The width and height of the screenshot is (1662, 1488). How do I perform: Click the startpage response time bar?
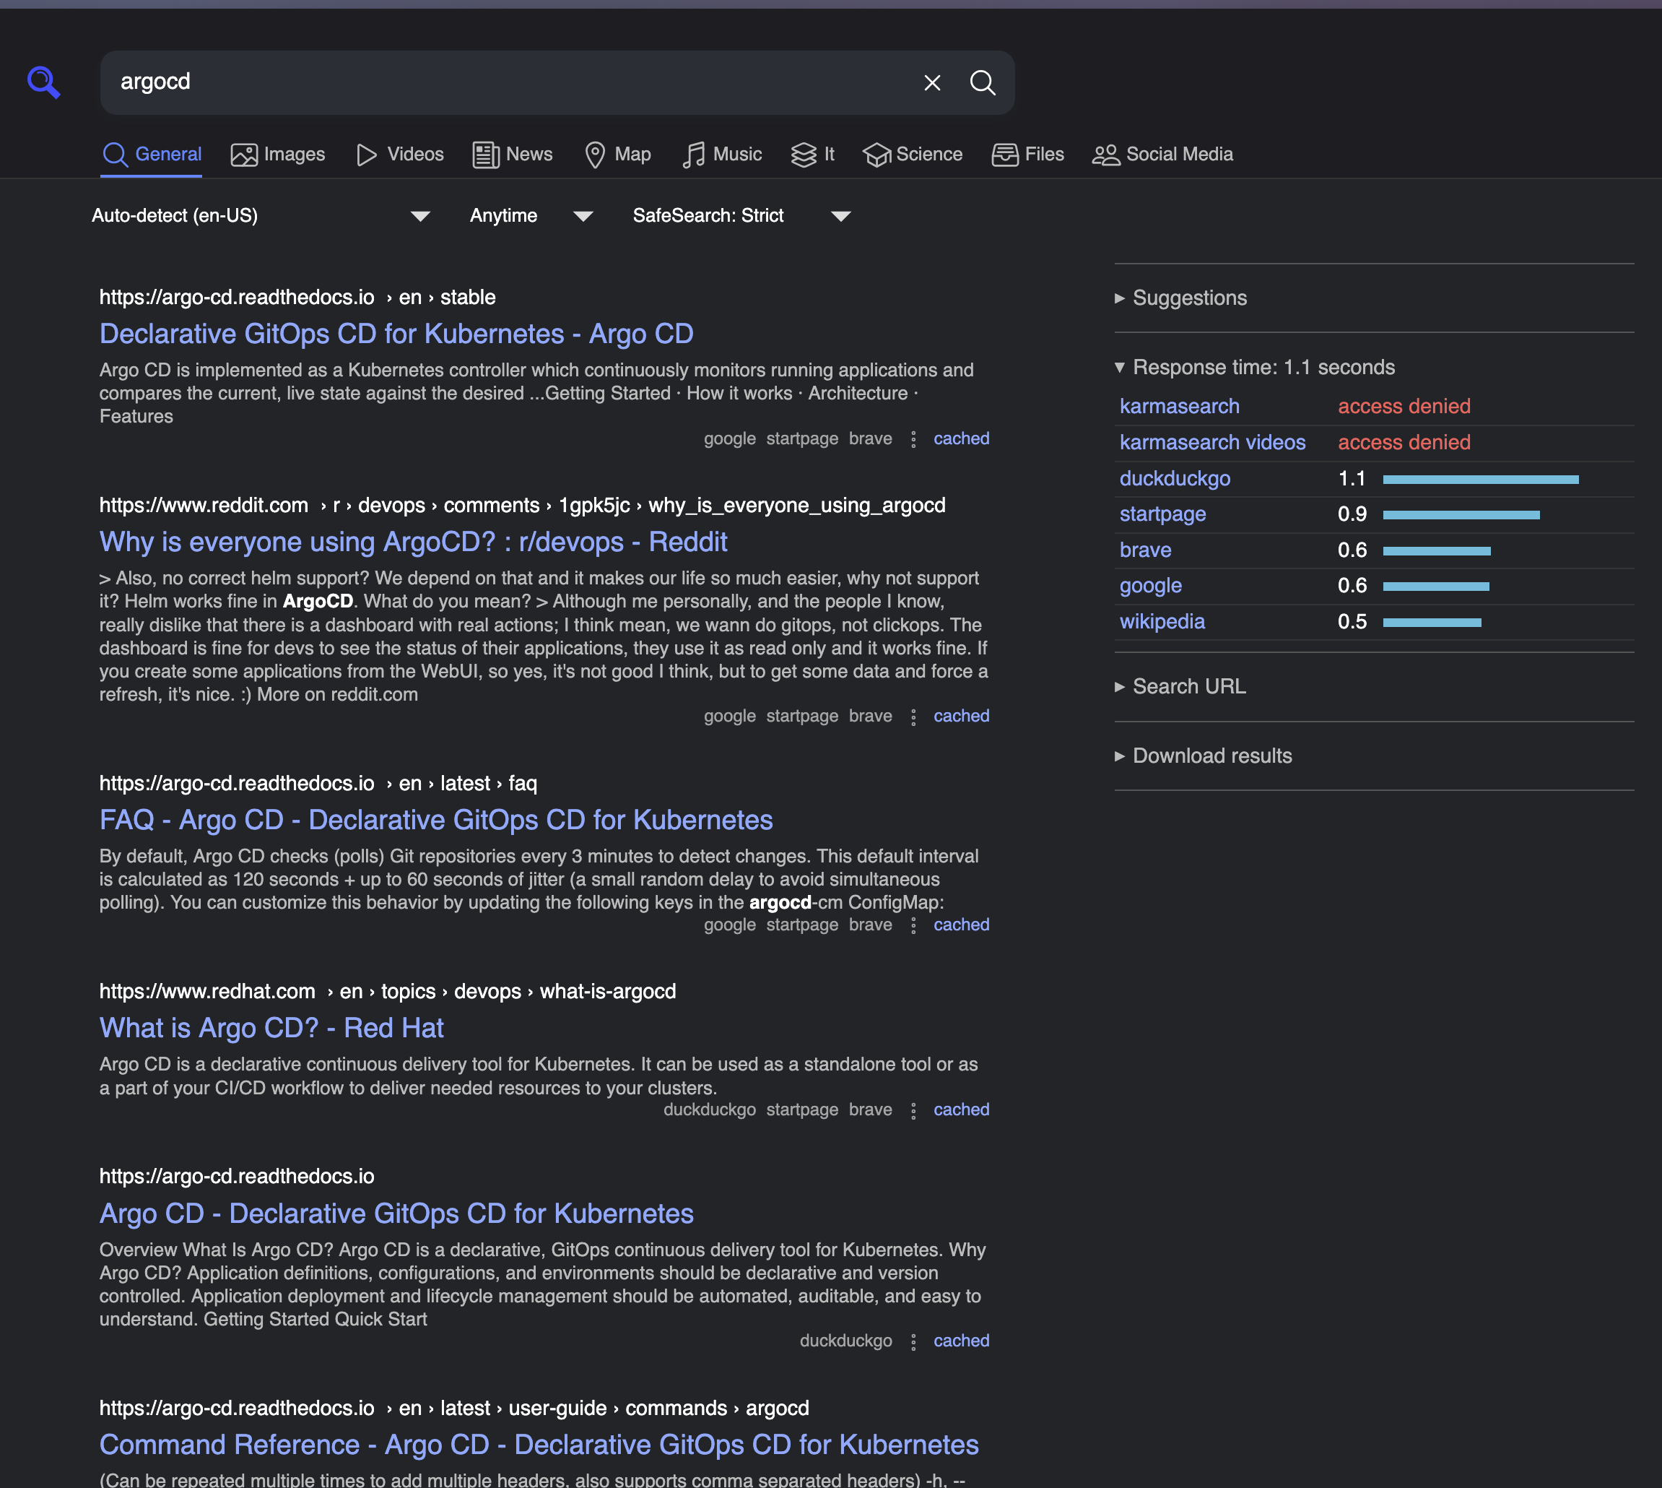1461,515
